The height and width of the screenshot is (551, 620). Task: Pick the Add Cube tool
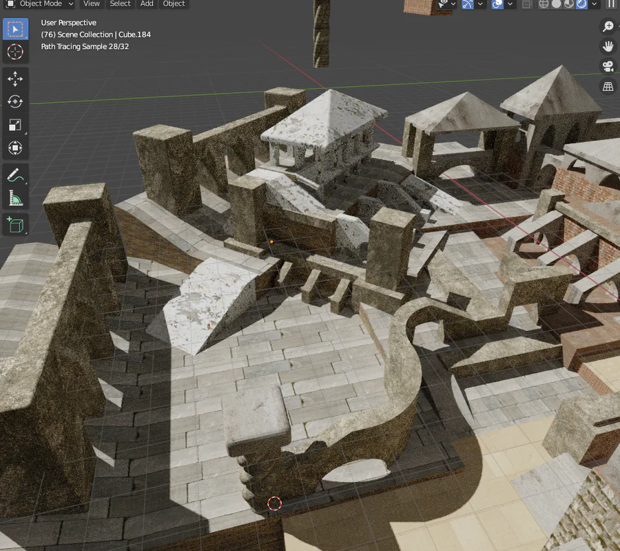click(15, 224)
